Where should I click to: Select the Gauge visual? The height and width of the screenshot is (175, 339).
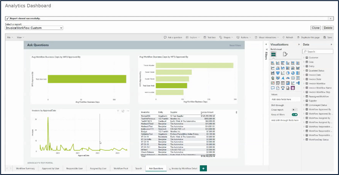[288, 78]
